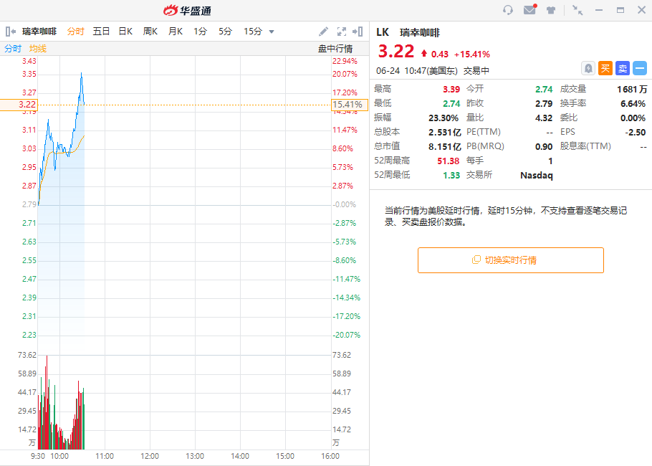Collapse the right quote panel
Image resolution: width=652 pixels, height=466 pixels.
click(x=358, y=32)
